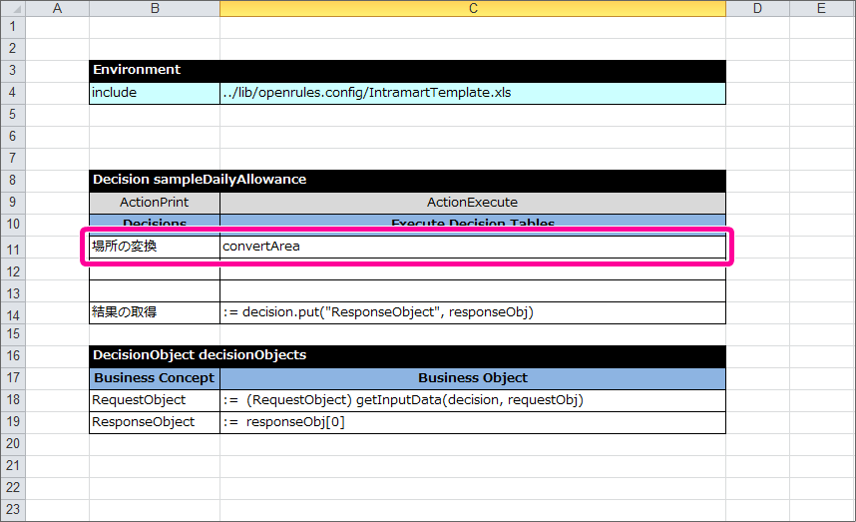Select the include cell

point(154,93)
